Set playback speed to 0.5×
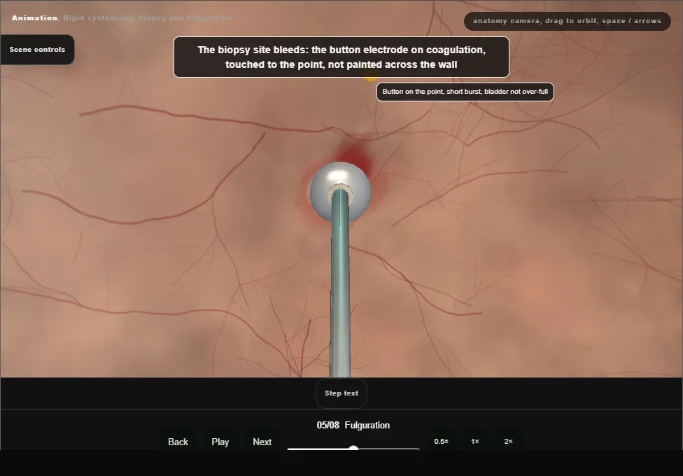683x476 pixels. click(x=442, y=441)
